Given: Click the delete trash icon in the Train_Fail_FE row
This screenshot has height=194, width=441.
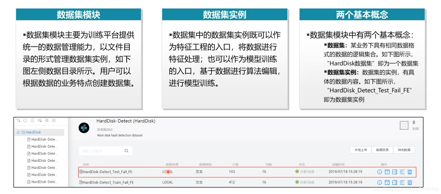Looking at the screenshot, I should click(x=410, y=182).
